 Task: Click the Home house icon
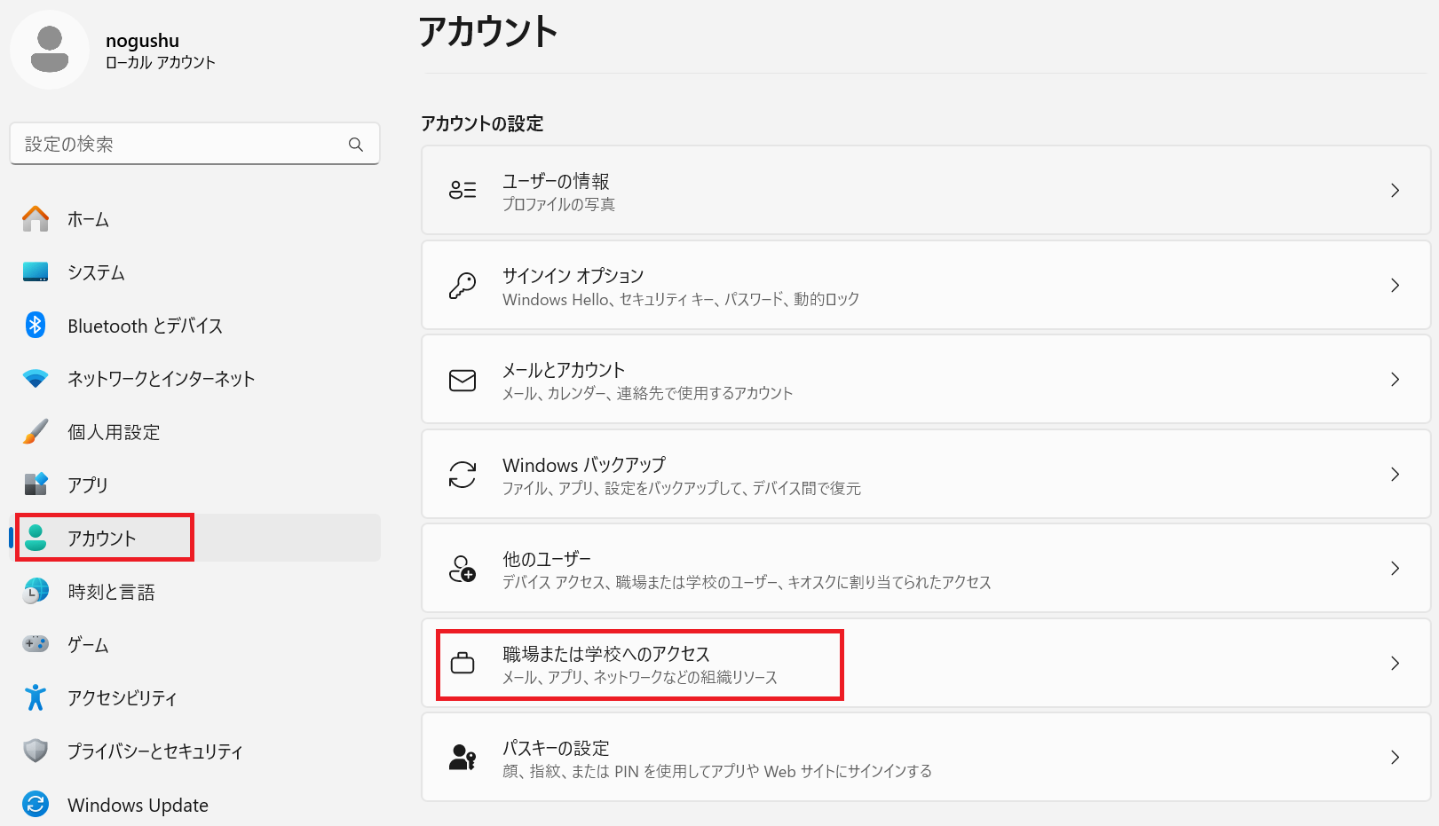click(x=36, y=218)
